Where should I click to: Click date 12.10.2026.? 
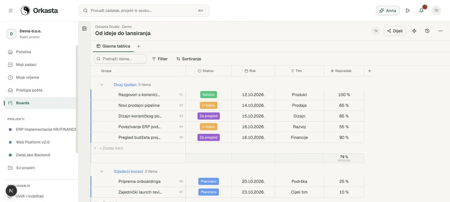(253, 95)
